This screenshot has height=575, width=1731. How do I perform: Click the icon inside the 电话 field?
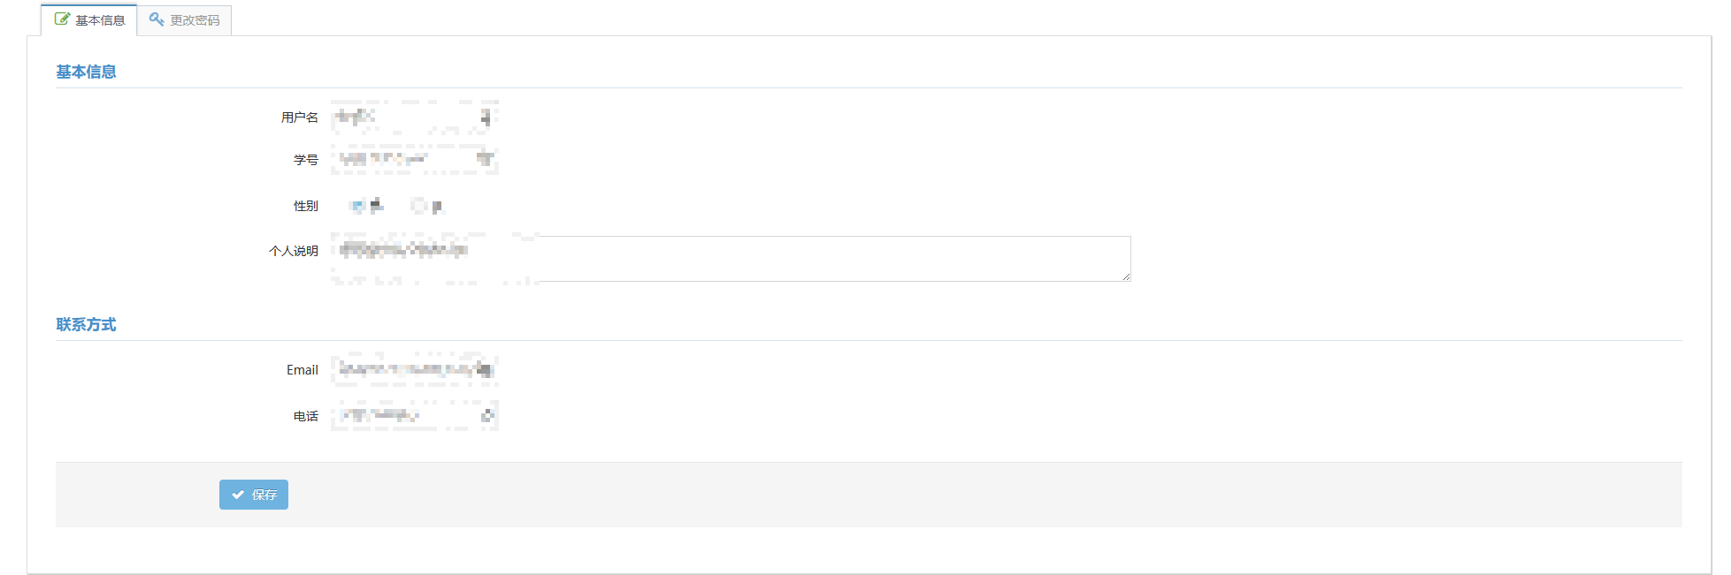[486, 415]
